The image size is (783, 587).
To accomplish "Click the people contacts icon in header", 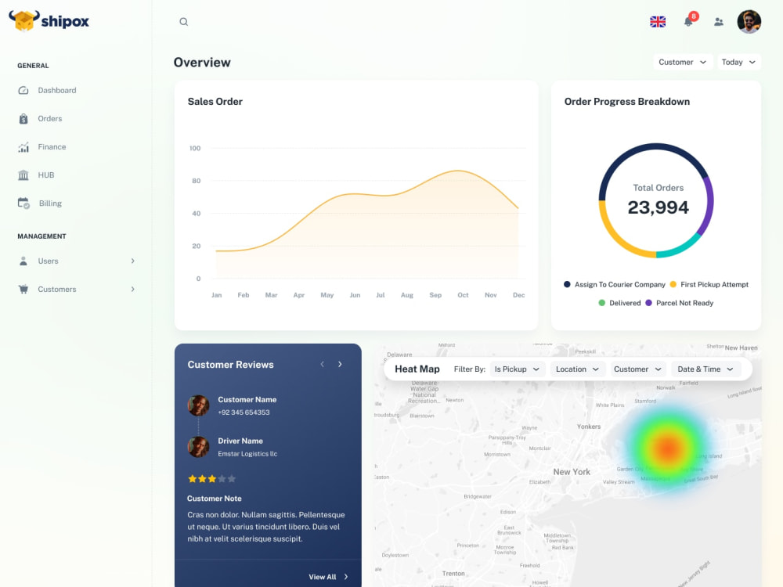I will point(719,22).
